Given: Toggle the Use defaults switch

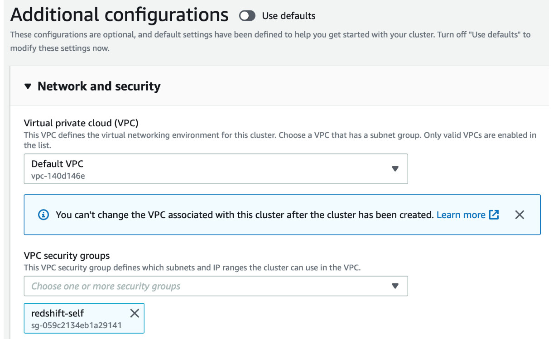Looking at the screenshot, I should point(247,16).
